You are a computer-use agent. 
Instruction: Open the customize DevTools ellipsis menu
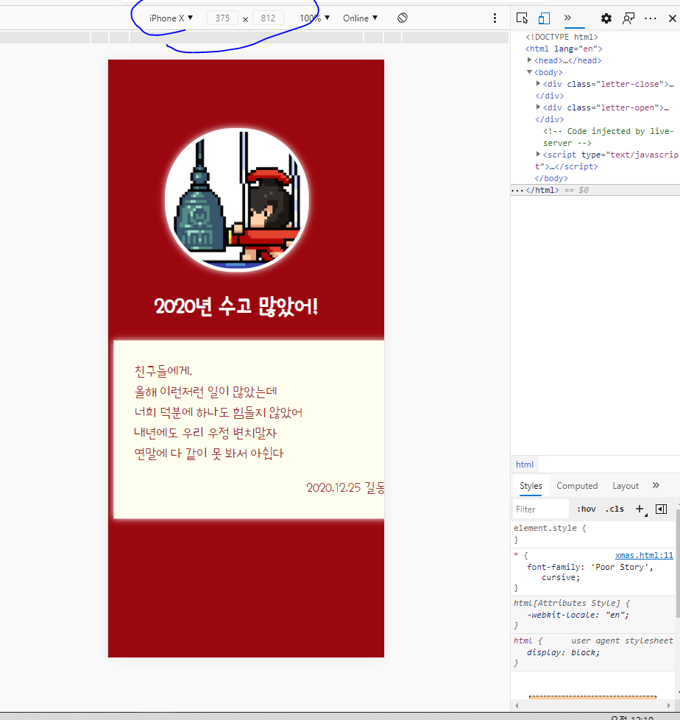pos(650,18)
